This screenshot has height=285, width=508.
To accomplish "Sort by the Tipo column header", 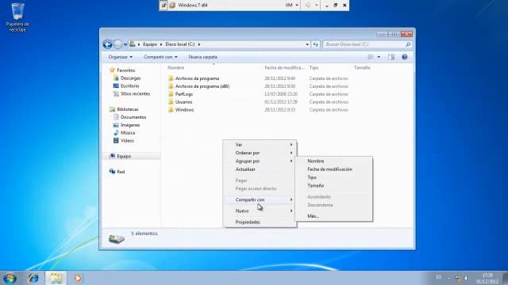I will coord(314,67).
